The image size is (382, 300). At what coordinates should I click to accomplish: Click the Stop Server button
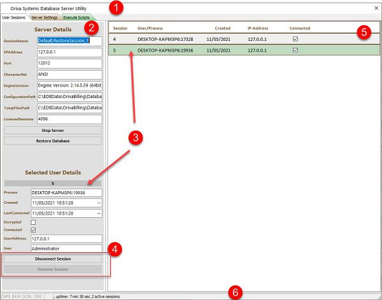pos(53,131)
